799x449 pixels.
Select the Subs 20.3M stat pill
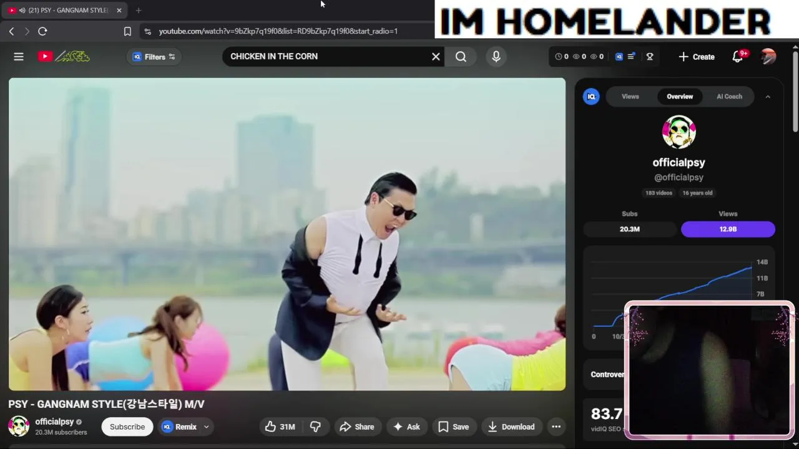point(629,229)
